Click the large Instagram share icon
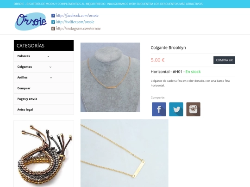250x187 pixels. pyautogui.click(x=193, y=109)
